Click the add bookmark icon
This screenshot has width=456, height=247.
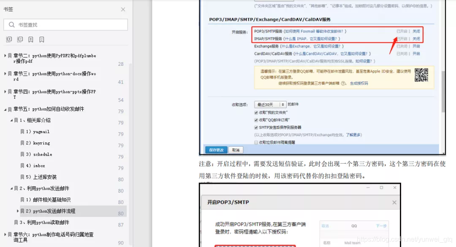[31, 40]
